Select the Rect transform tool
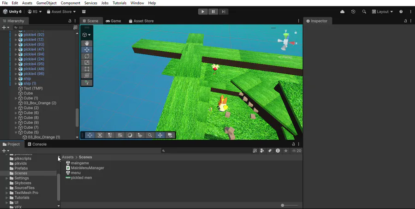This screenshot has width=415, height=209. pyautogui.click(x=87, y=69)
